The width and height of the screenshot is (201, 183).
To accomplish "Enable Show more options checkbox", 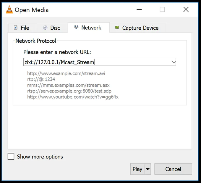I will click(x=11, y=156).
